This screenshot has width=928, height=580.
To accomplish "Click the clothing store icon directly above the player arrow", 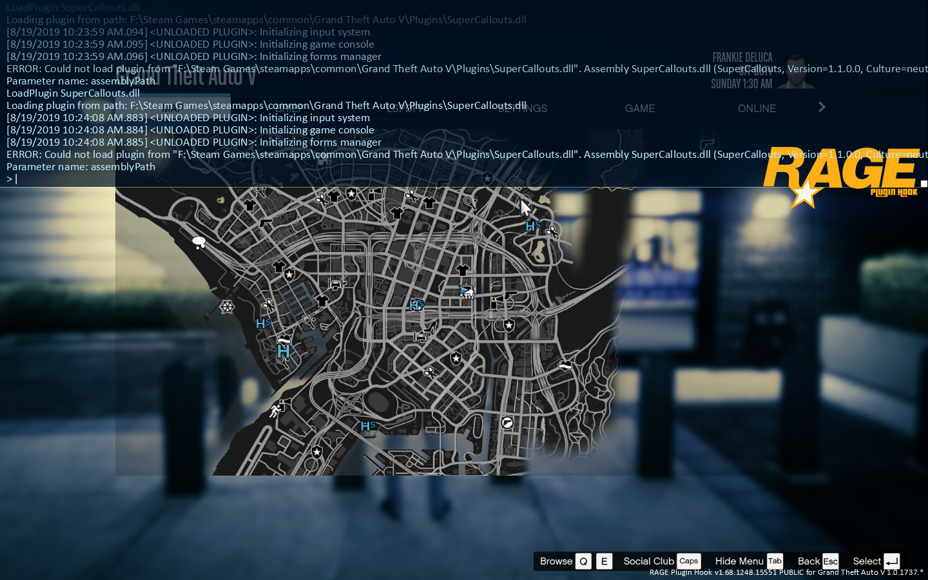I will point(463,270).
